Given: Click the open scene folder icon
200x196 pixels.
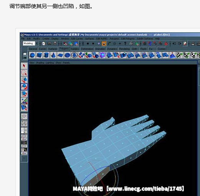Looking at the screenshot, I should pyautogui.click(x=49, y=44).
